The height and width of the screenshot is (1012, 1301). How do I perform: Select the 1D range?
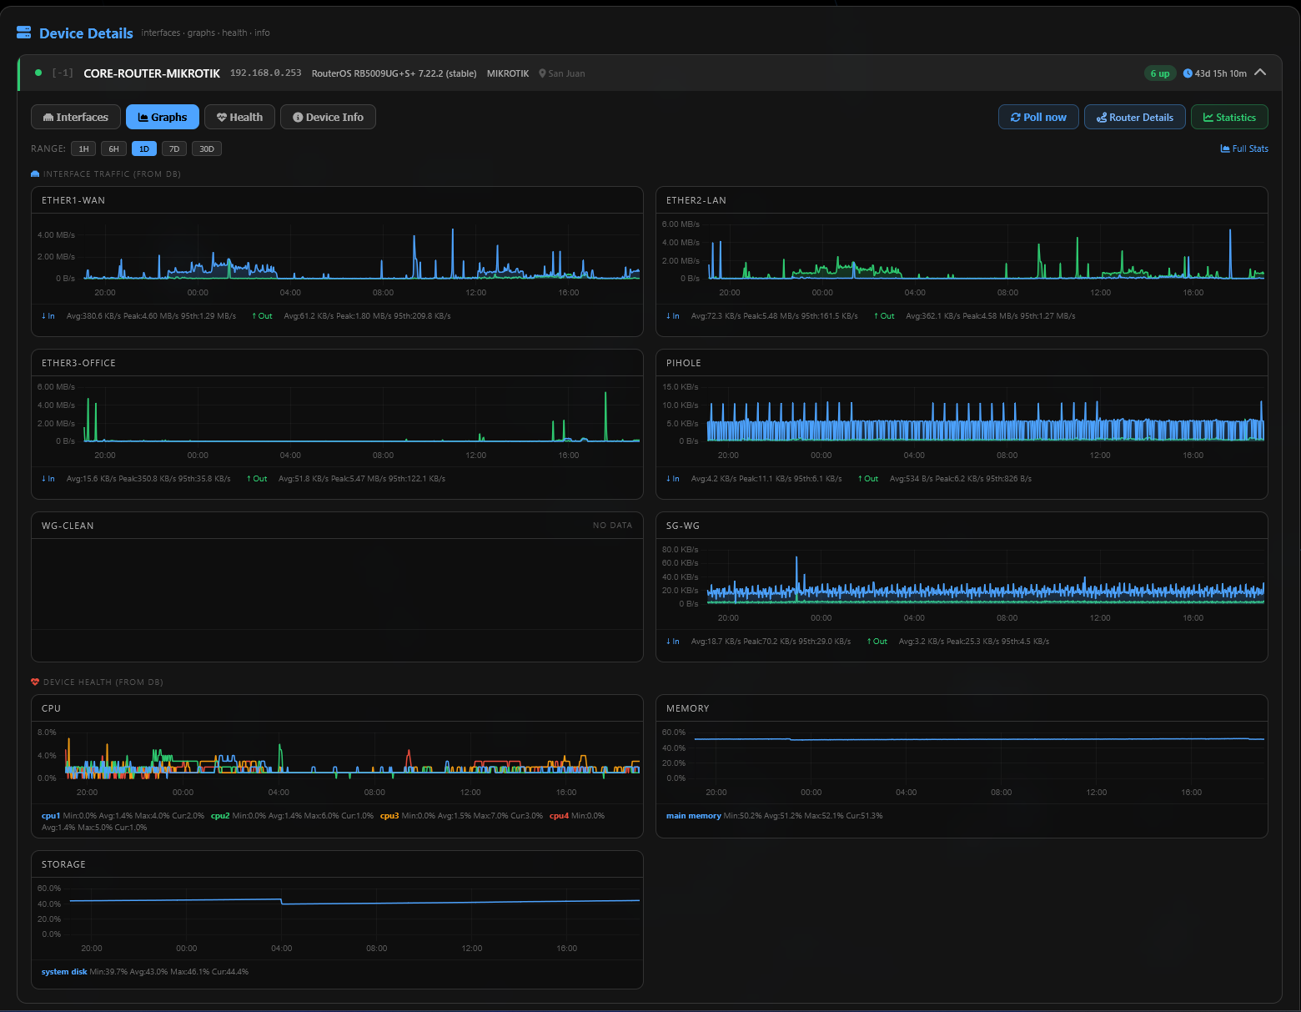pos(143,149)
